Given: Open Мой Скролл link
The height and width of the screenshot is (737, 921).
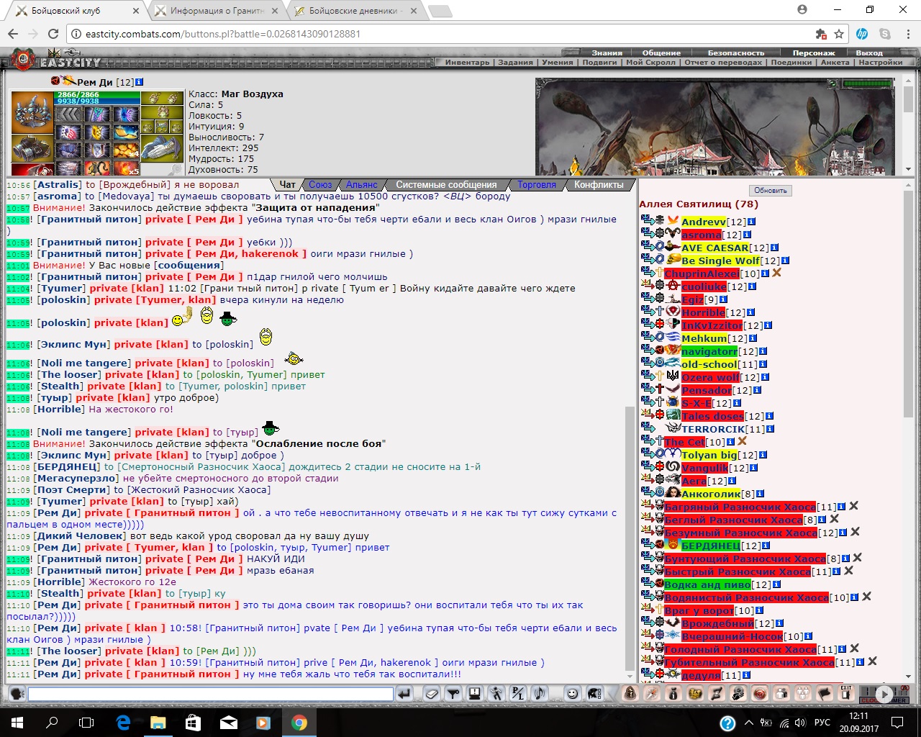Looking at the screenshot, I should point(650,63).
